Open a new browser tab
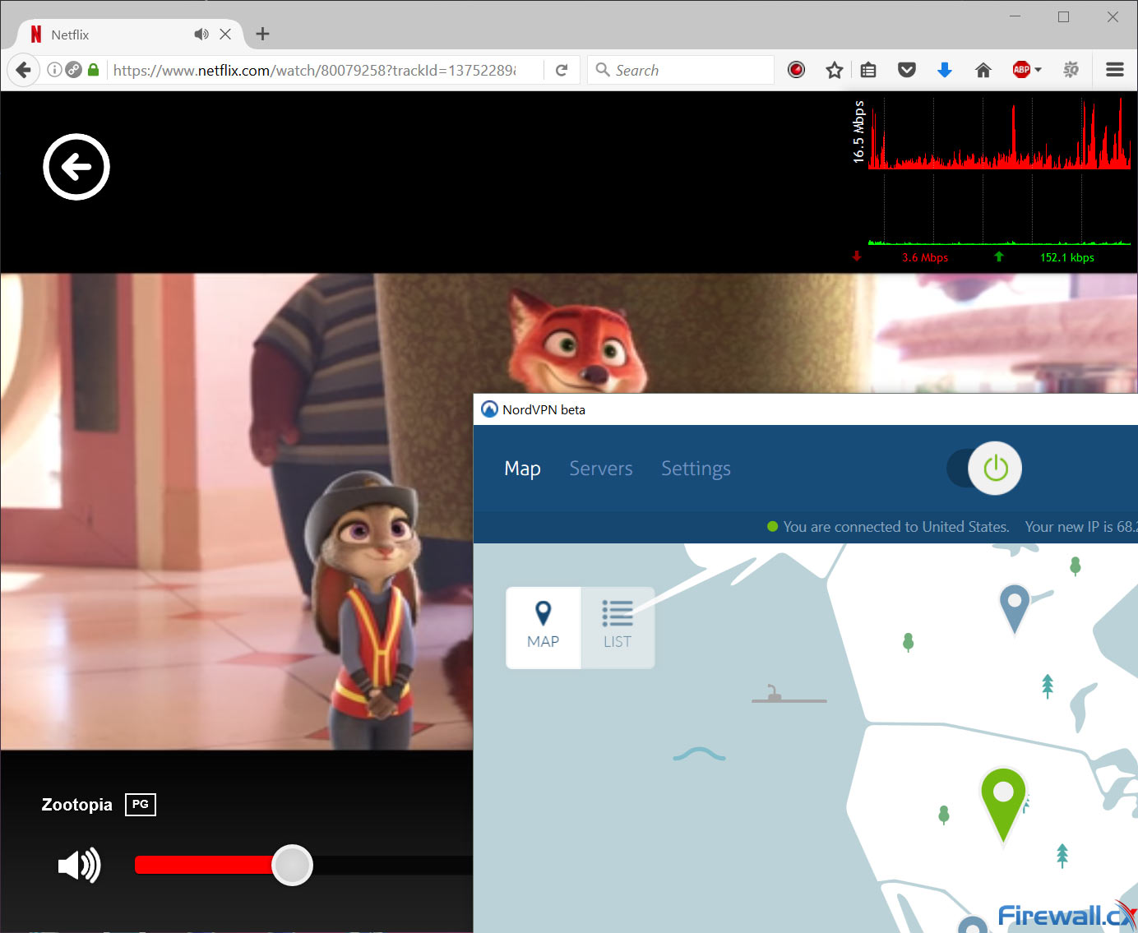 click(x=262, y=34)
